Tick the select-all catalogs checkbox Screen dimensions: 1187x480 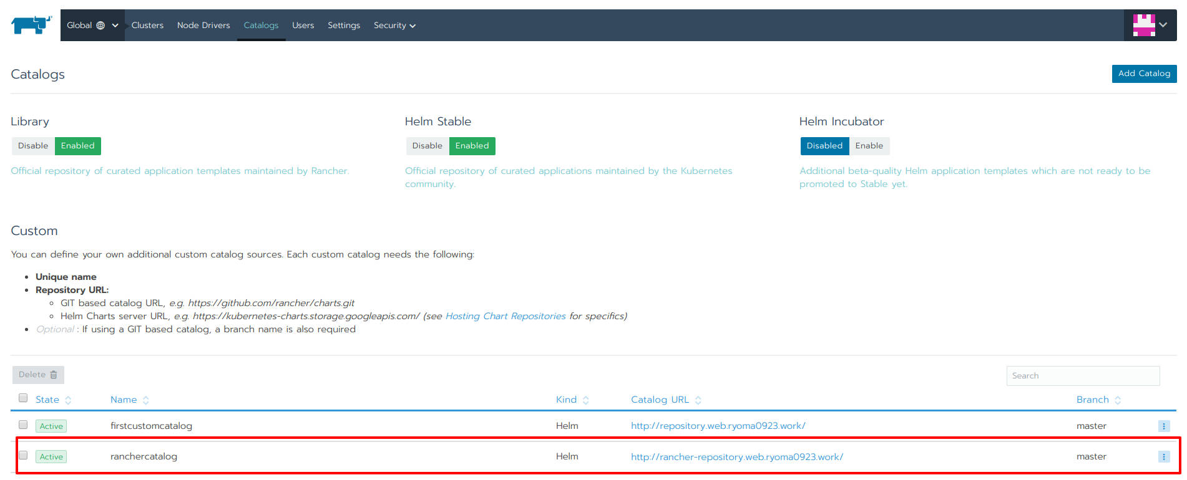tap(23, 398)
